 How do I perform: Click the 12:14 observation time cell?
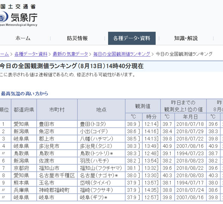tap(152, 124)
